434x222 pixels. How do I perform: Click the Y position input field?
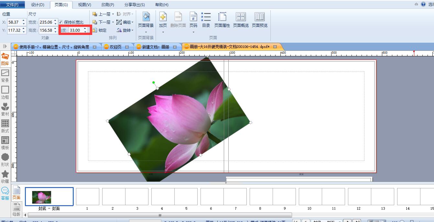tap(14, 30)
